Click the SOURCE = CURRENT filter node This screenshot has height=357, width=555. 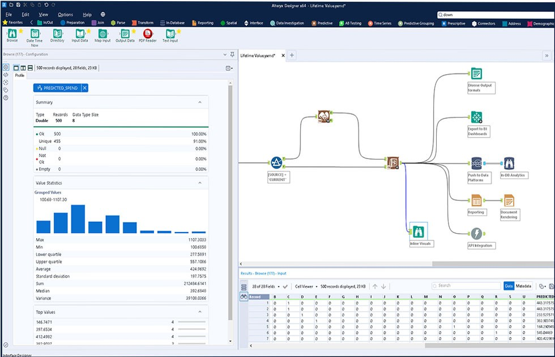[x=276, y=162]
